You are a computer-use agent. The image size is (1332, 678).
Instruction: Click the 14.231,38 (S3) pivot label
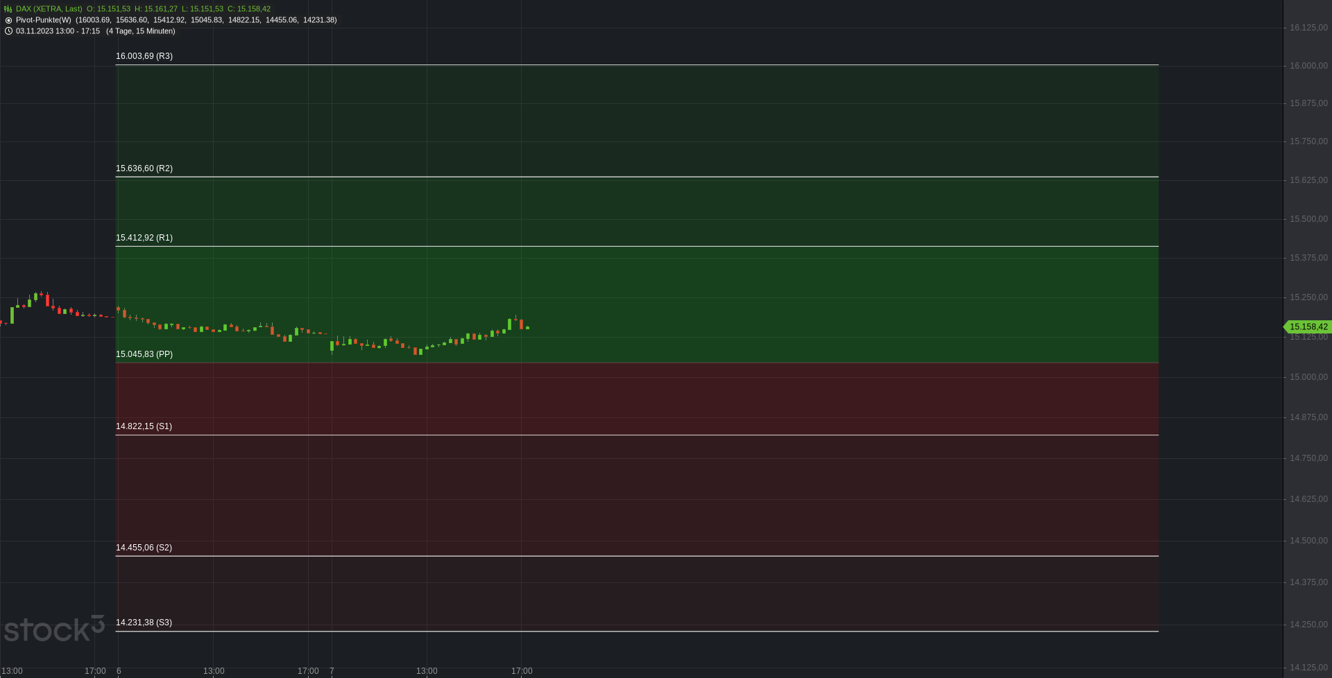pos(144,623)
